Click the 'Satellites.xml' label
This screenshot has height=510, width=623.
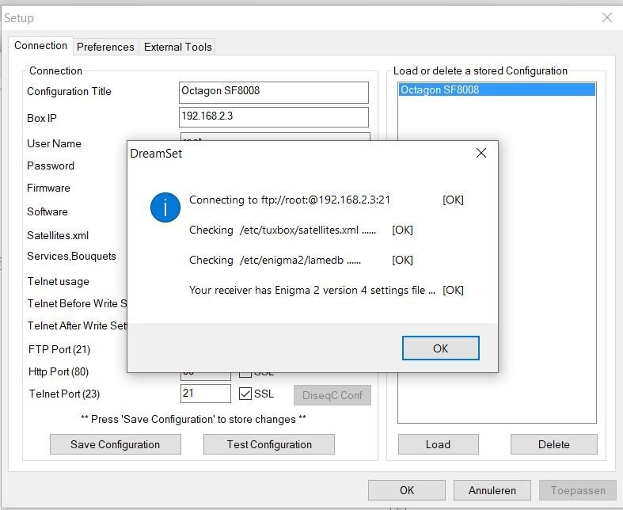pos(58,235)
